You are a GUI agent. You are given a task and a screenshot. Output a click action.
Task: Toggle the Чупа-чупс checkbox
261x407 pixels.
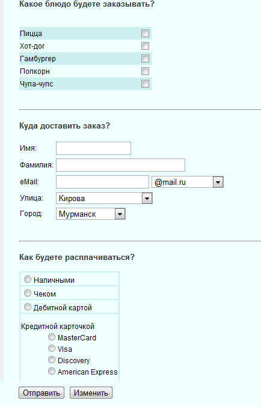[x=145, y=83]
